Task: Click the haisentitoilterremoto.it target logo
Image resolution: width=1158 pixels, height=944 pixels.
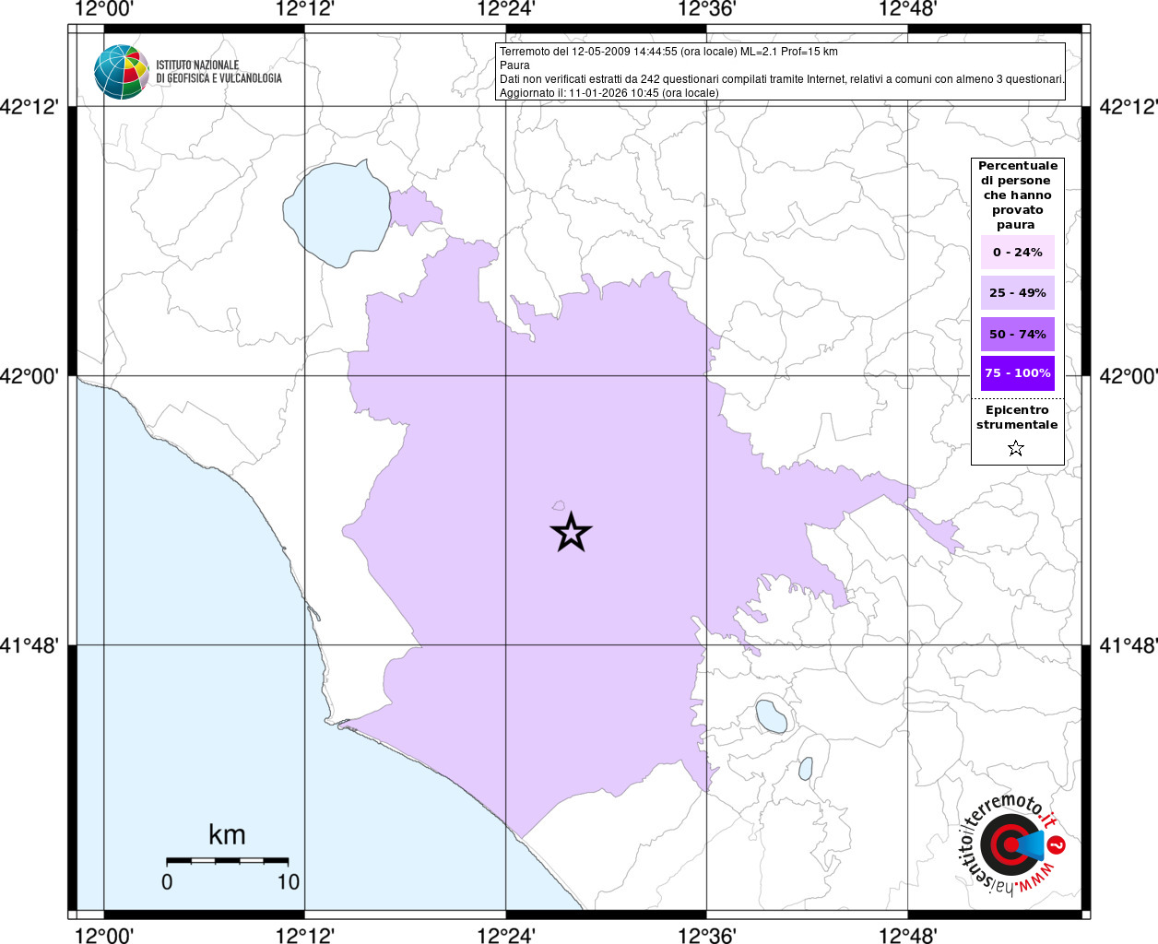Action: click(1013, 844)
